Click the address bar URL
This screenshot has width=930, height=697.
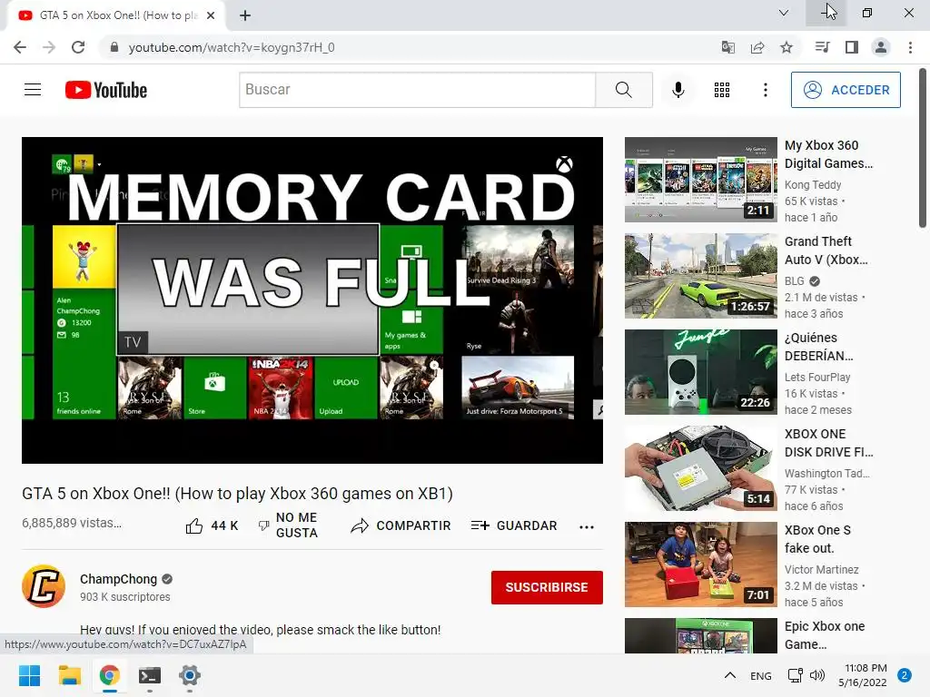coord(232,47)
